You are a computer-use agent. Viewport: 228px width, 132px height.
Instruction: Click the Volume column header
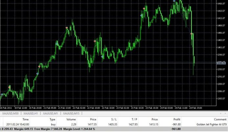click(71, 119)
